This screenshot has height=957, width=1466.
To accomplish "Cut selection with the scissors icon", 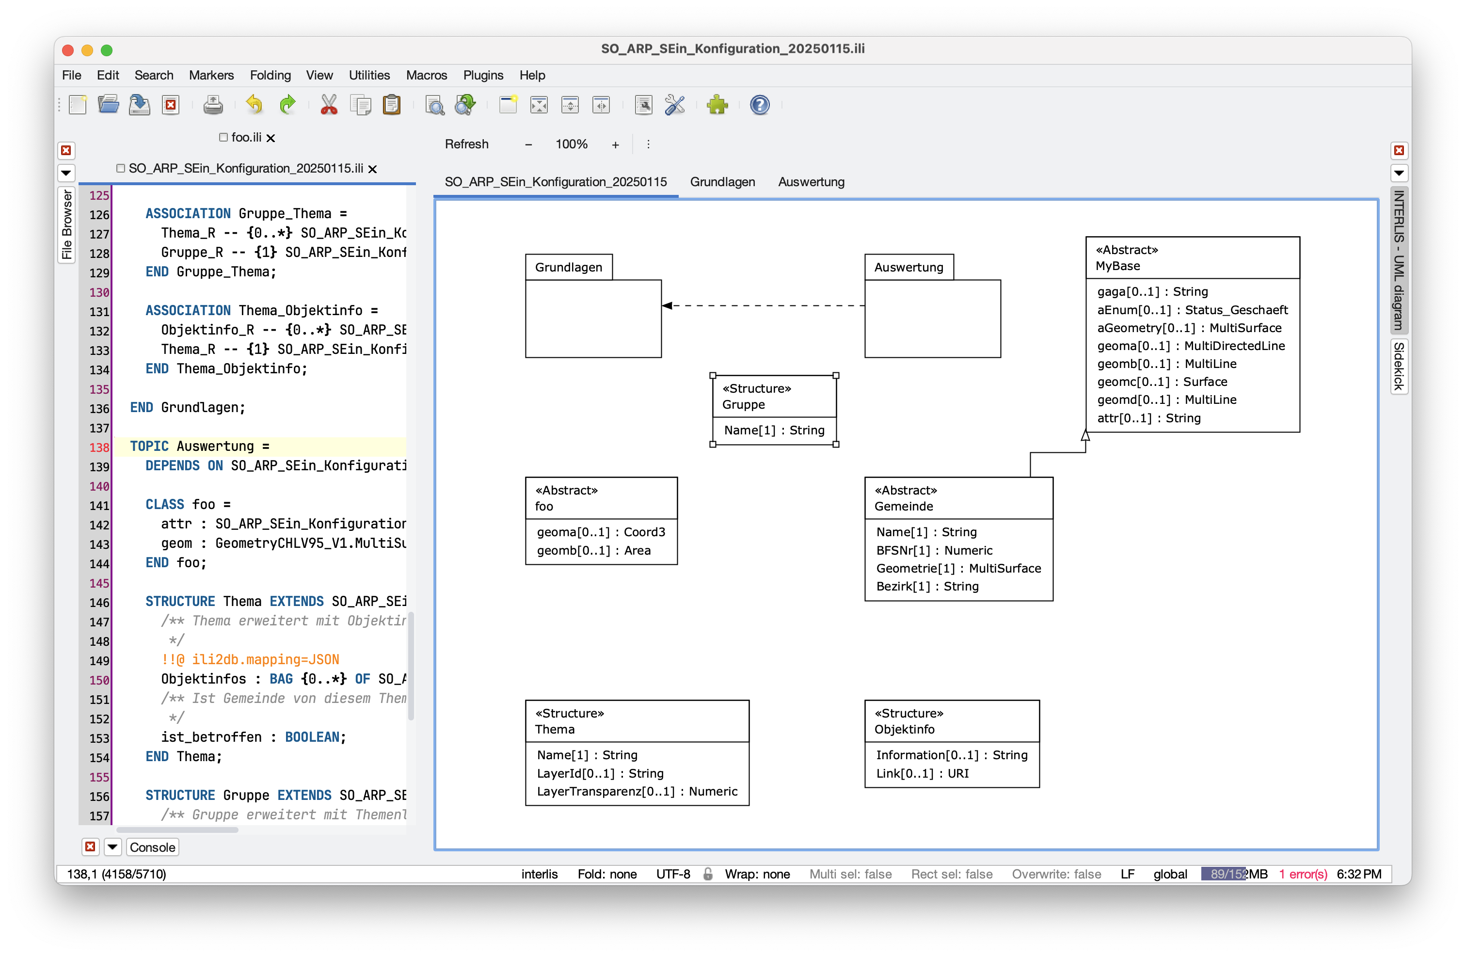I will click(x=329, y=105).
